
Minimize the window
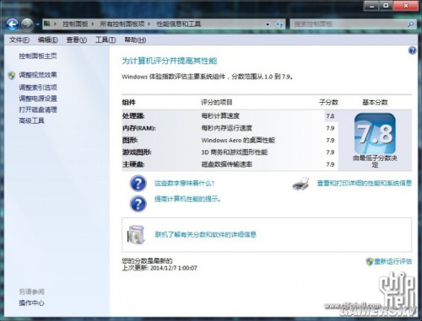(x=371, y=6)
